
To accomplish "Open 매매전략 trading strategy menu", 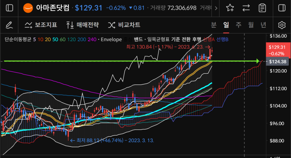I will pos(82,25).
